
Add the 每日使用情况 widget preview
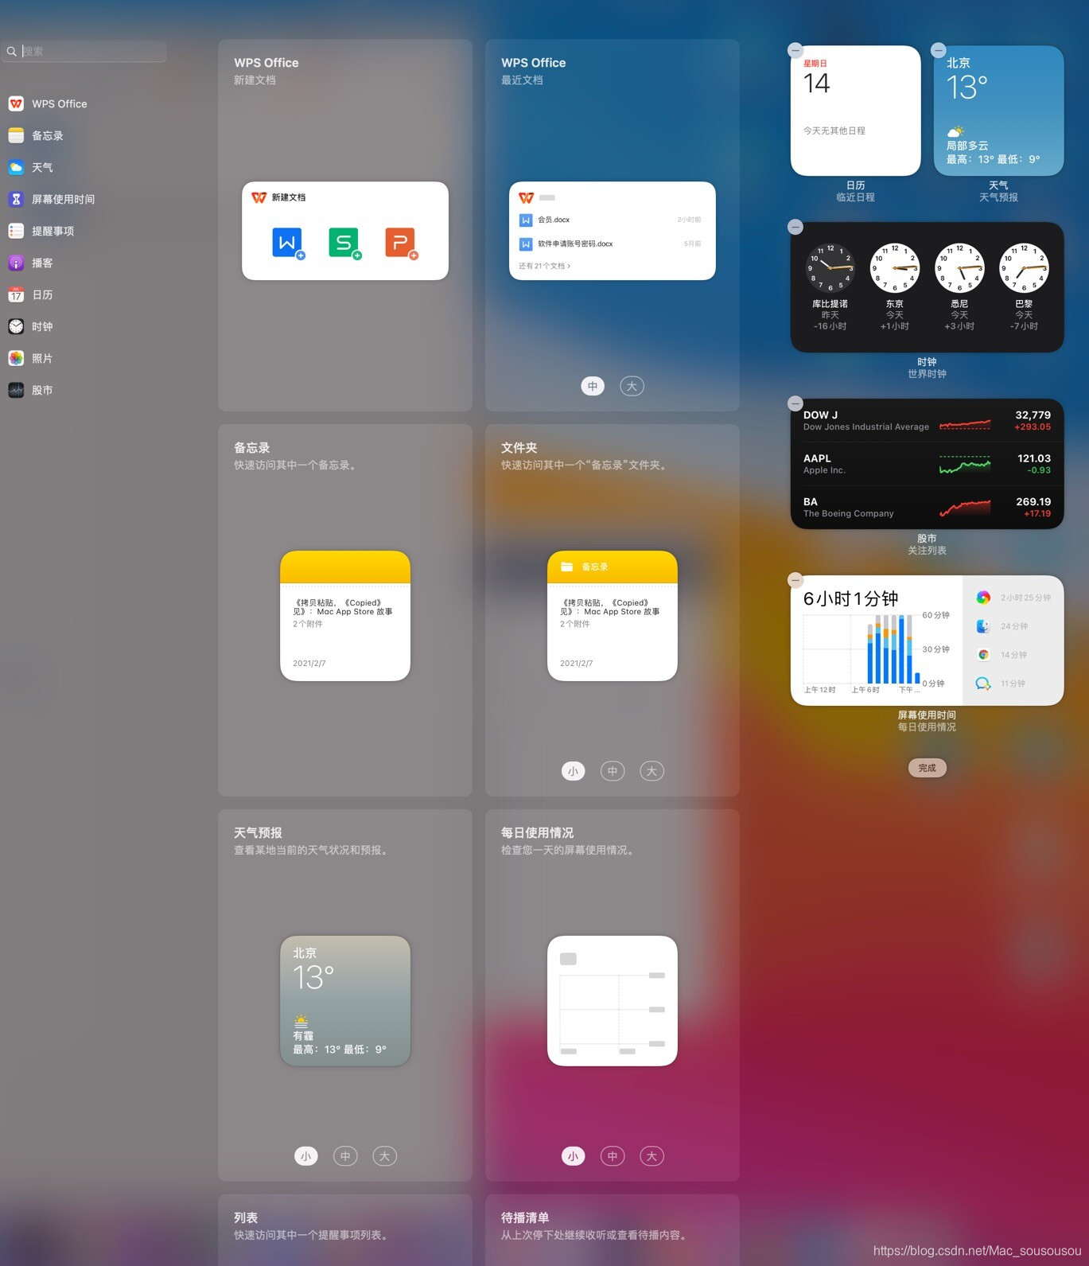point(613,1001)
